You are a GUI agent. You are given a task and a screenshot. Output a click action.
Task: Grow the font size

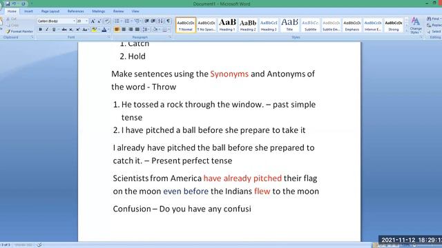pyautogui.click(x=93, y=21)
